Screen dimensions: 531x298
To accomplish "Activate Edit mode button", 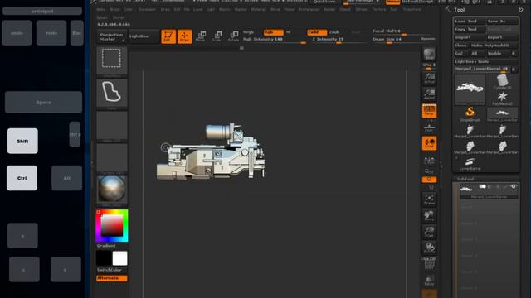I will tap(168, 36).
